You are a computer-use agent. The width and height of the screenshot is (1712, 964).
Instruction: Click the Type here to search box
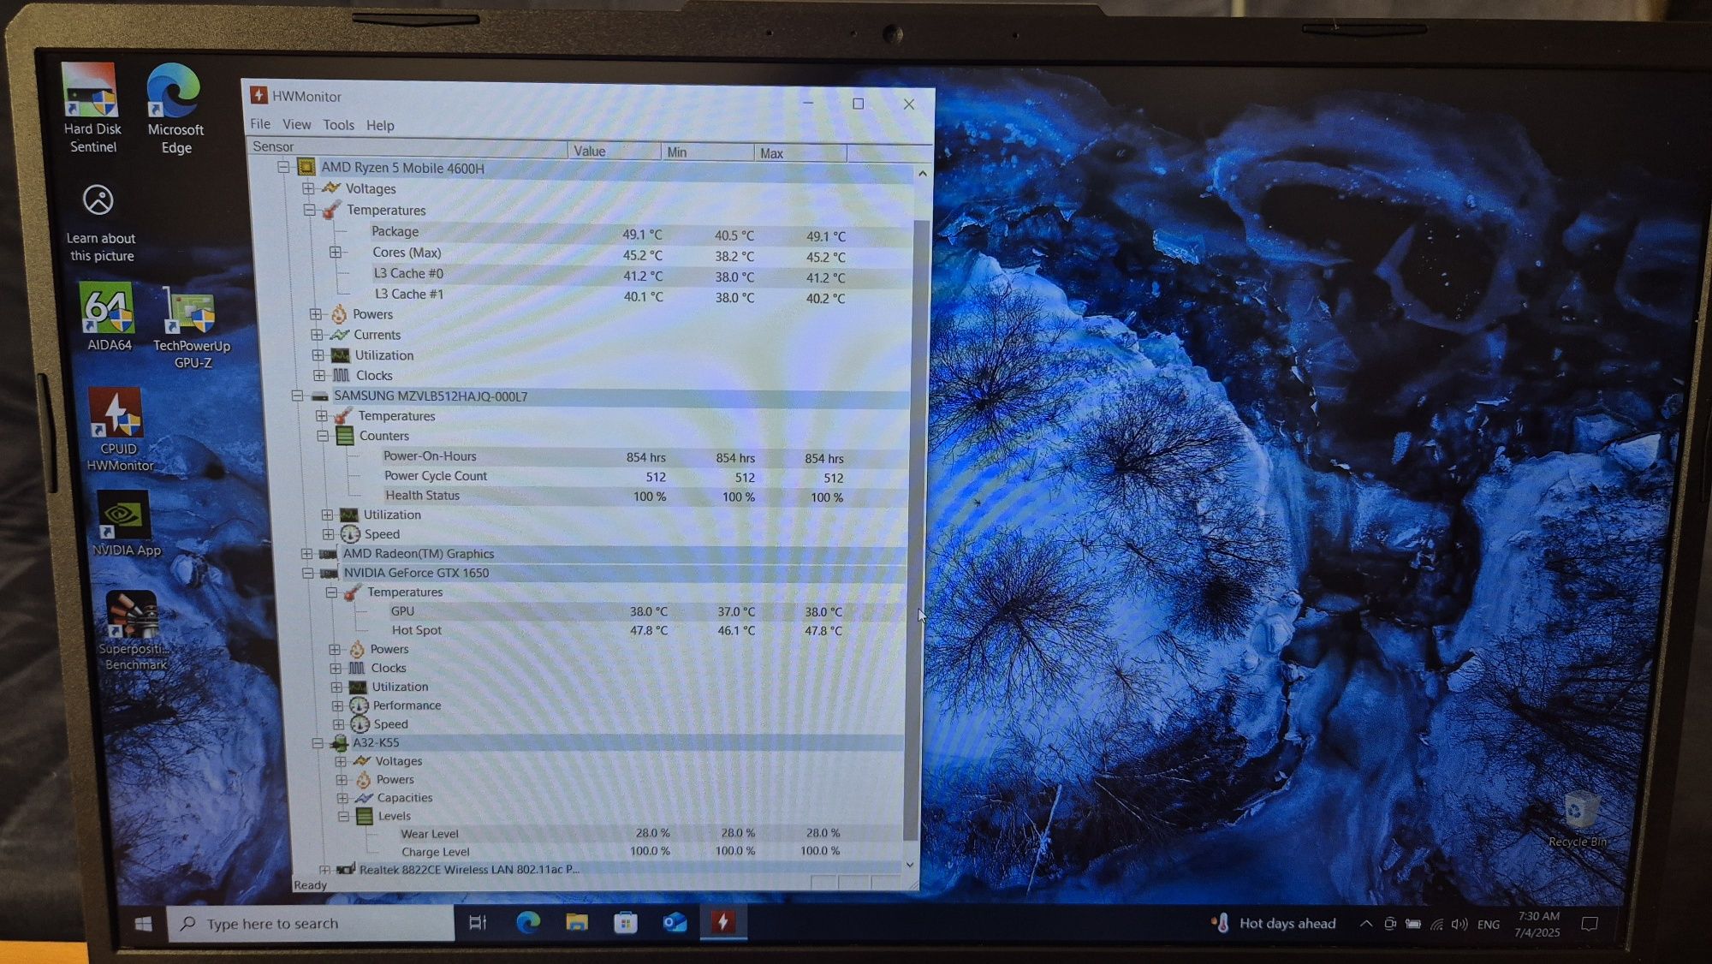click(x=311, y=924)
